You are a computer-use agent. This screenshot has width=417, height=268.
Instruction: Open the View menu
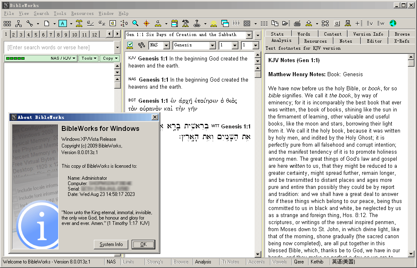[24, 13]
